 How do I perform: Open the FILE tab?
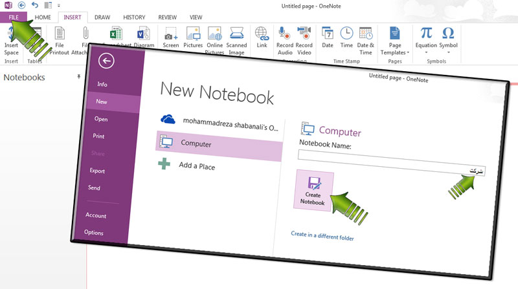tap(14, 17)
